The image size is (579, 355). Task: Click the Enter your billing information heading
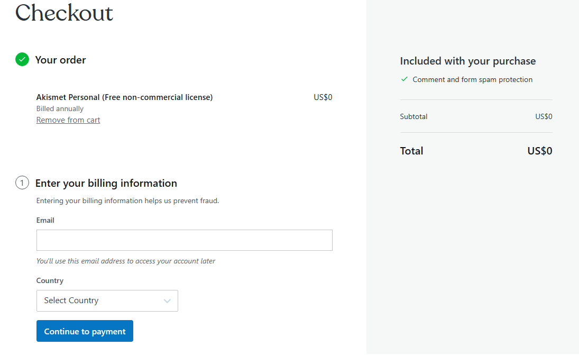pos(106,183)
